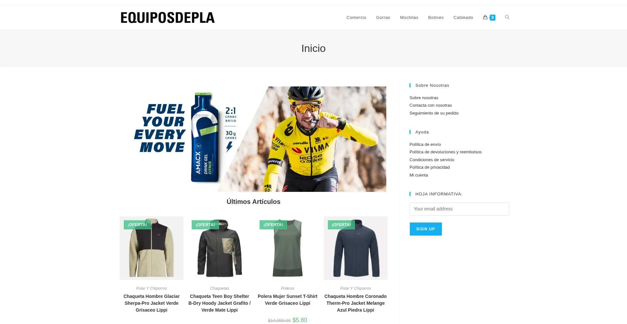This screenshot has width=627, height=324.
Task: Click the cart count badge showing 0
Action: (492, 18)
